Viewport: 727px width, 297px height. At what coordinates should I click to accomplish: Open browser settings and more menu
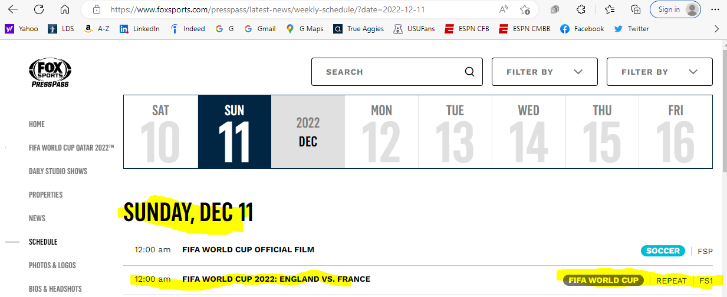715,9
